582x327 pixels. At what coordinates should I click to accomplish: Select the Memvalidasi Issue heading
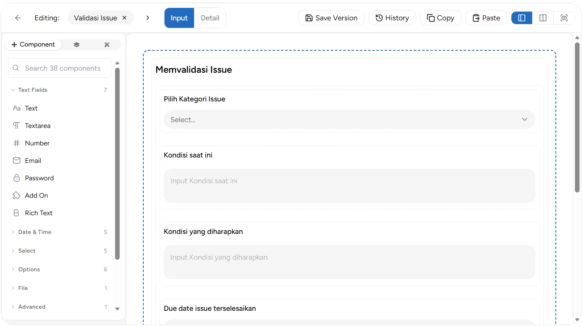tap(194, 69)
